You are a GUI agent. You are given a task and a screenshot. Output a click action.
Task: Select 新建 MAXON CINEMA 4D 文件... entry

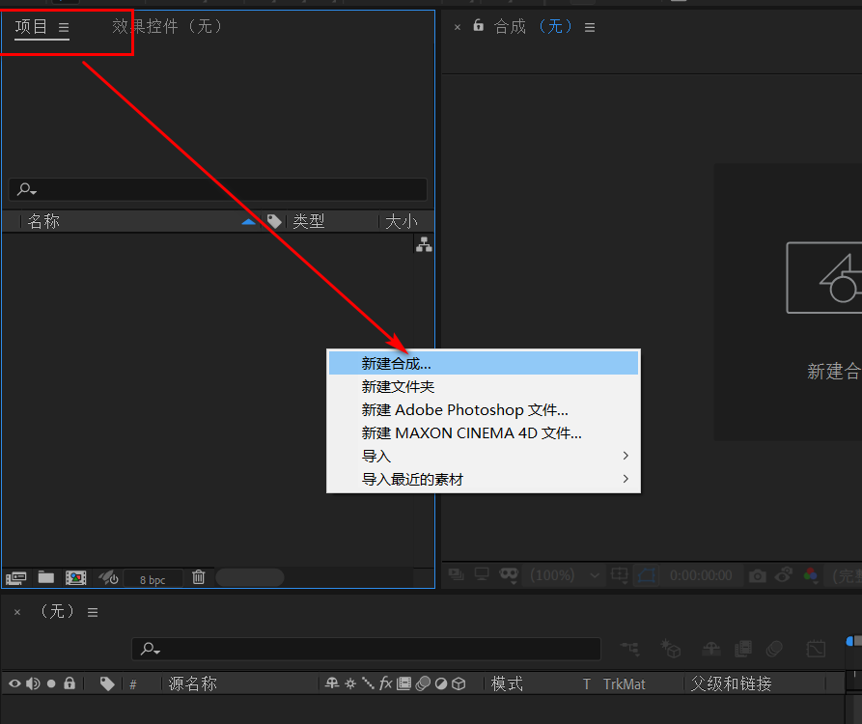[x=484, y=432]
